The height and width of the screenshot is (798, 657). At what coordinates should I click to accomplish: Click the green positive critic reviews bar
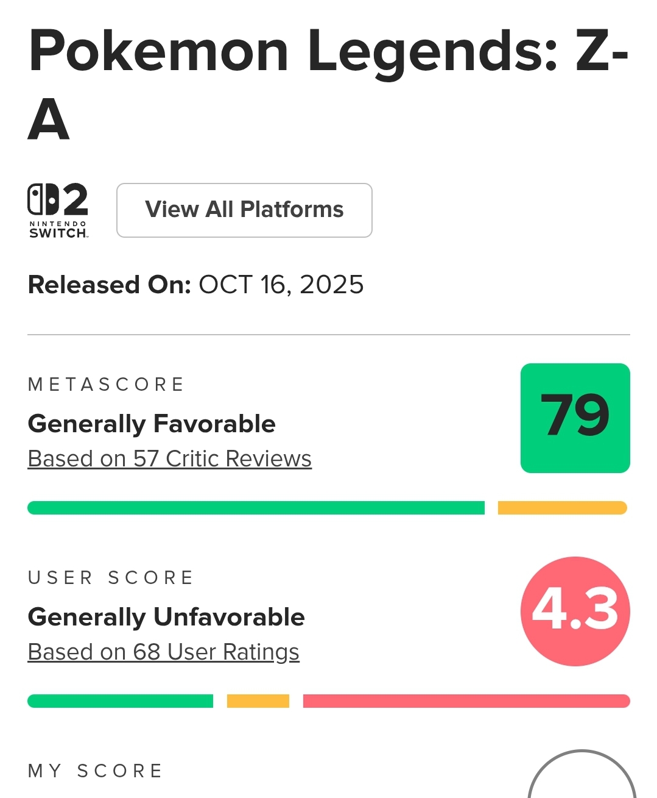coord(256,508)
